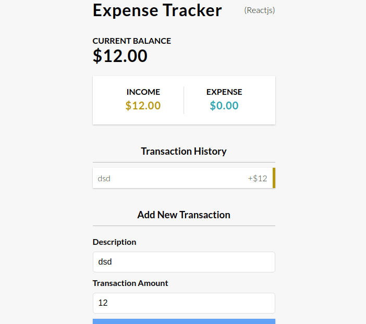Focus the Transaction Amount input showing 12
366x324 pixels.
pyautogui.click(x=184, y=303)
